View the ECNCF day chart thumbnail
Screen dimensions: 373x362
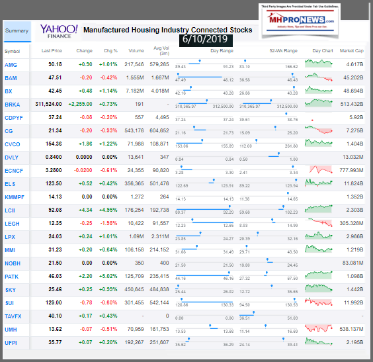[321, 169]
